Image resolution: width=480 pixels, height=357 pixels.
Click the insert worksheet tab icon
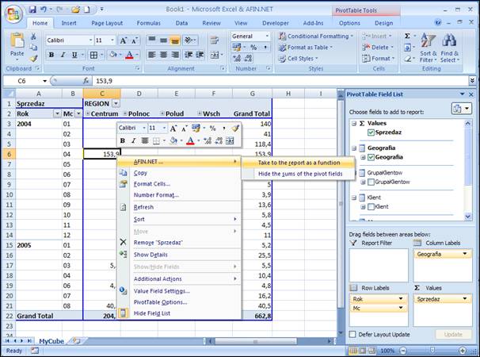coord(77,341)
